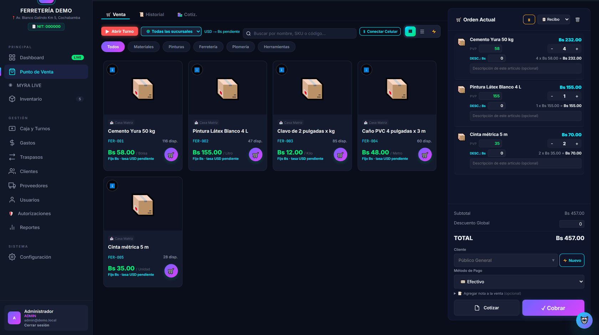The width and height of the screenshot is (599, 335).
Task: Open the chat assistant mascot icon
Action: point(584,320)
